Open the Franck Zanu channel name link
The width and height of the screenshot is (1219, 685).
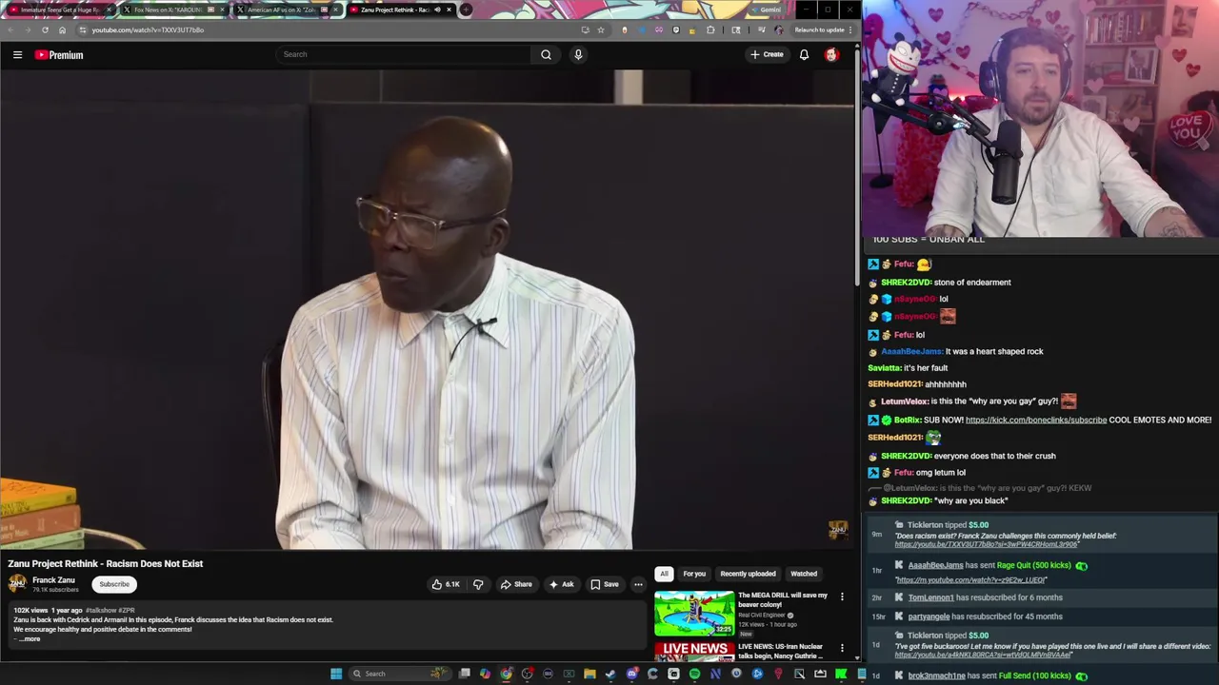pos(53,580)
